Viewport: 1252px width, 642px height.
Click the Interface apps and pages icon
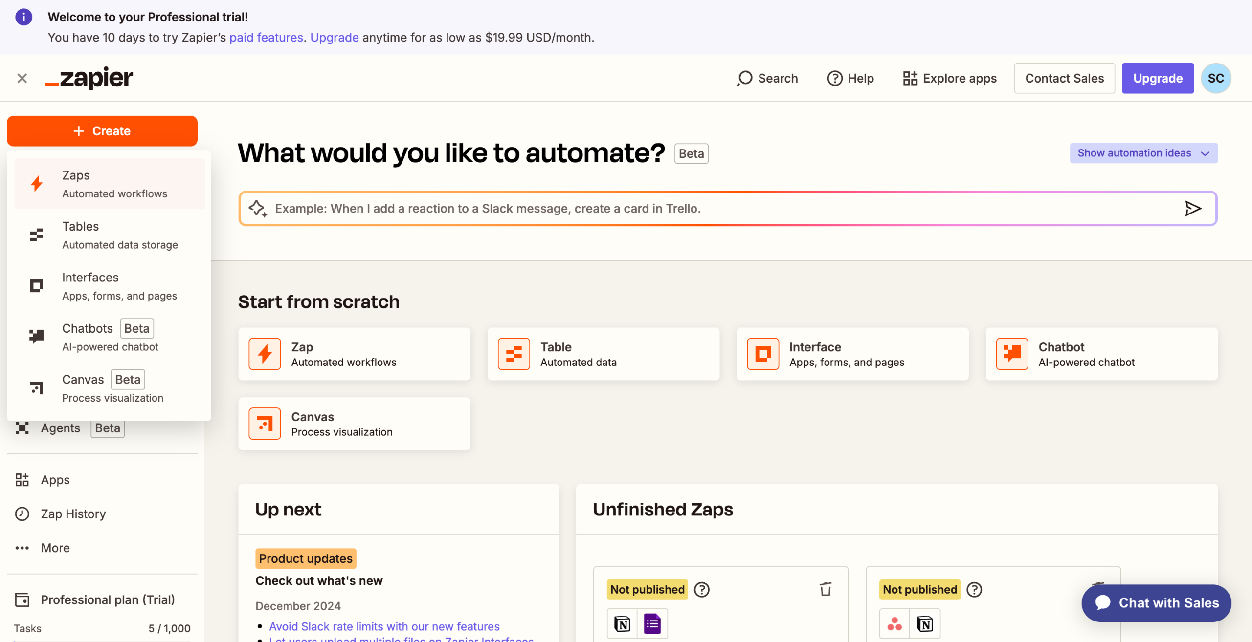762,354
